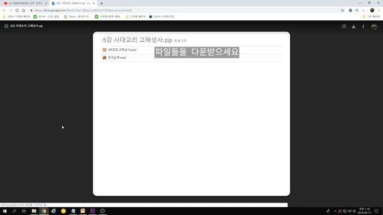Close the YouTube tab
Viewport: 383px width, 215px height.
point(46,4)
